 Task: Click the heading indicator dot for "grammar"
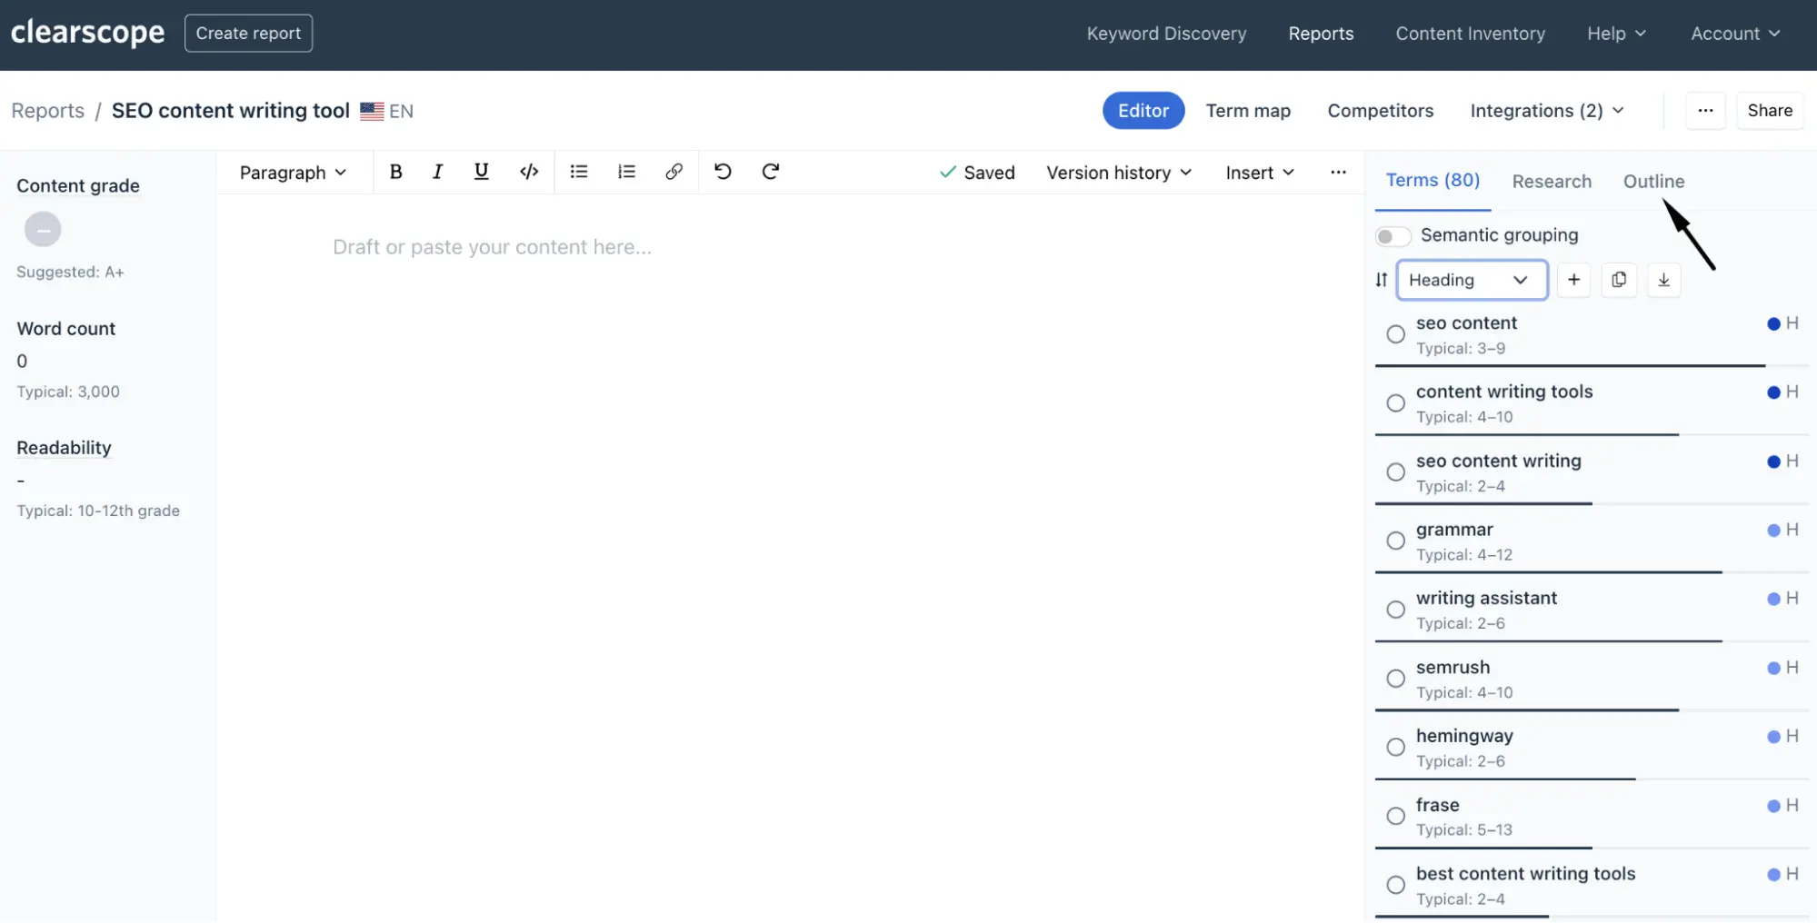tap(1772, 530)
